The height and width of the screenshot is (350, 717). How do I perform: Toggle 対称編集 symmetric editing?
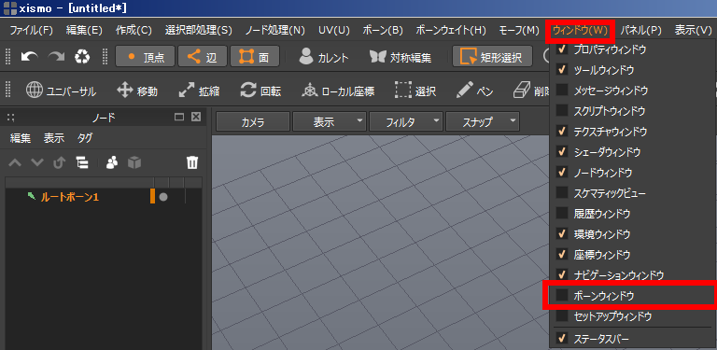pyautogui.click(x=401, y=57)
